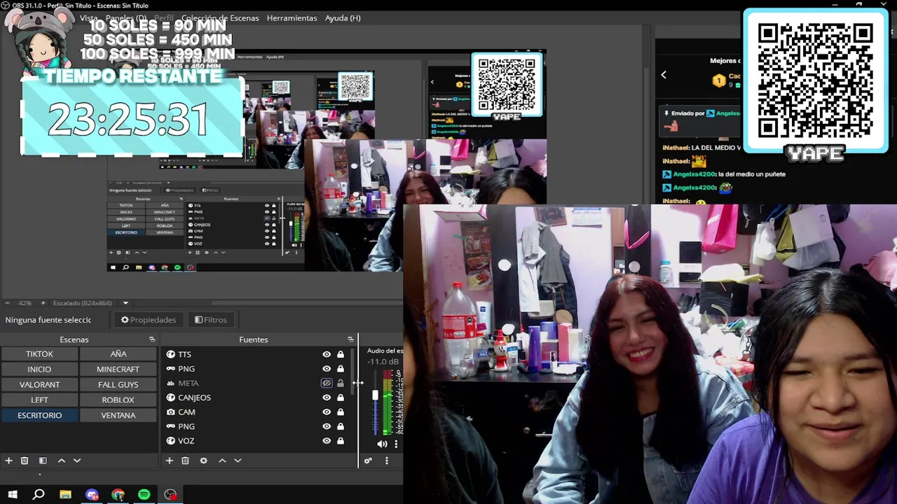Open Chrome from the taskbar
Image resolution: width=897 pixels, height=504 pixels.
pyautogui.click(x=118, y=495)
